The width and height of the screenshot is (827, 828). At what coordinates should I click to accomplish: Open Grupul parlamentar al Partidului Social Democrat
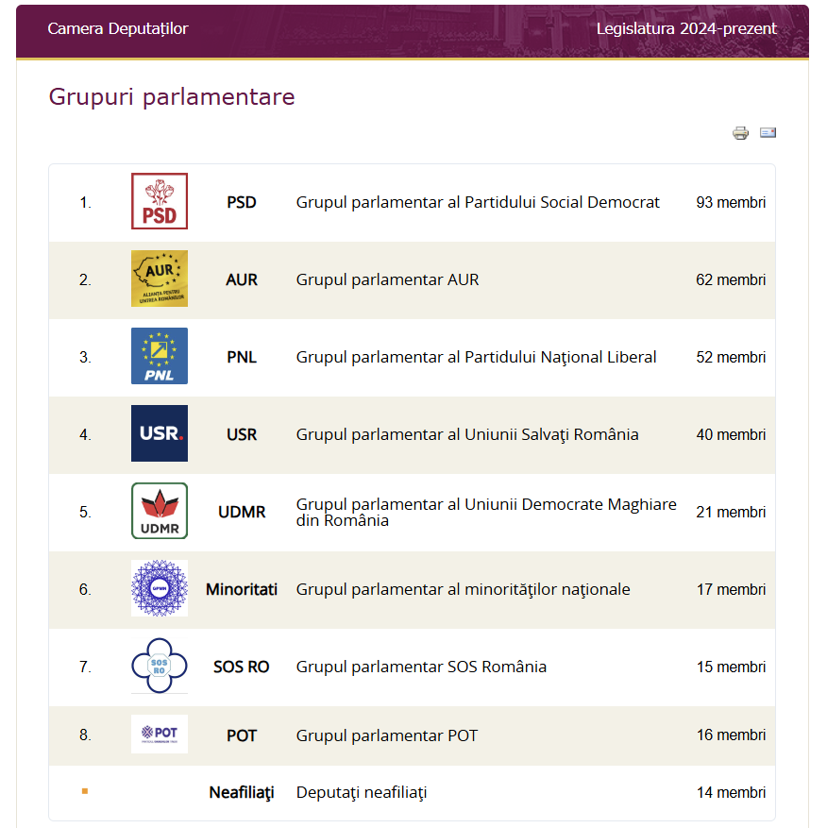coord(478,202)
